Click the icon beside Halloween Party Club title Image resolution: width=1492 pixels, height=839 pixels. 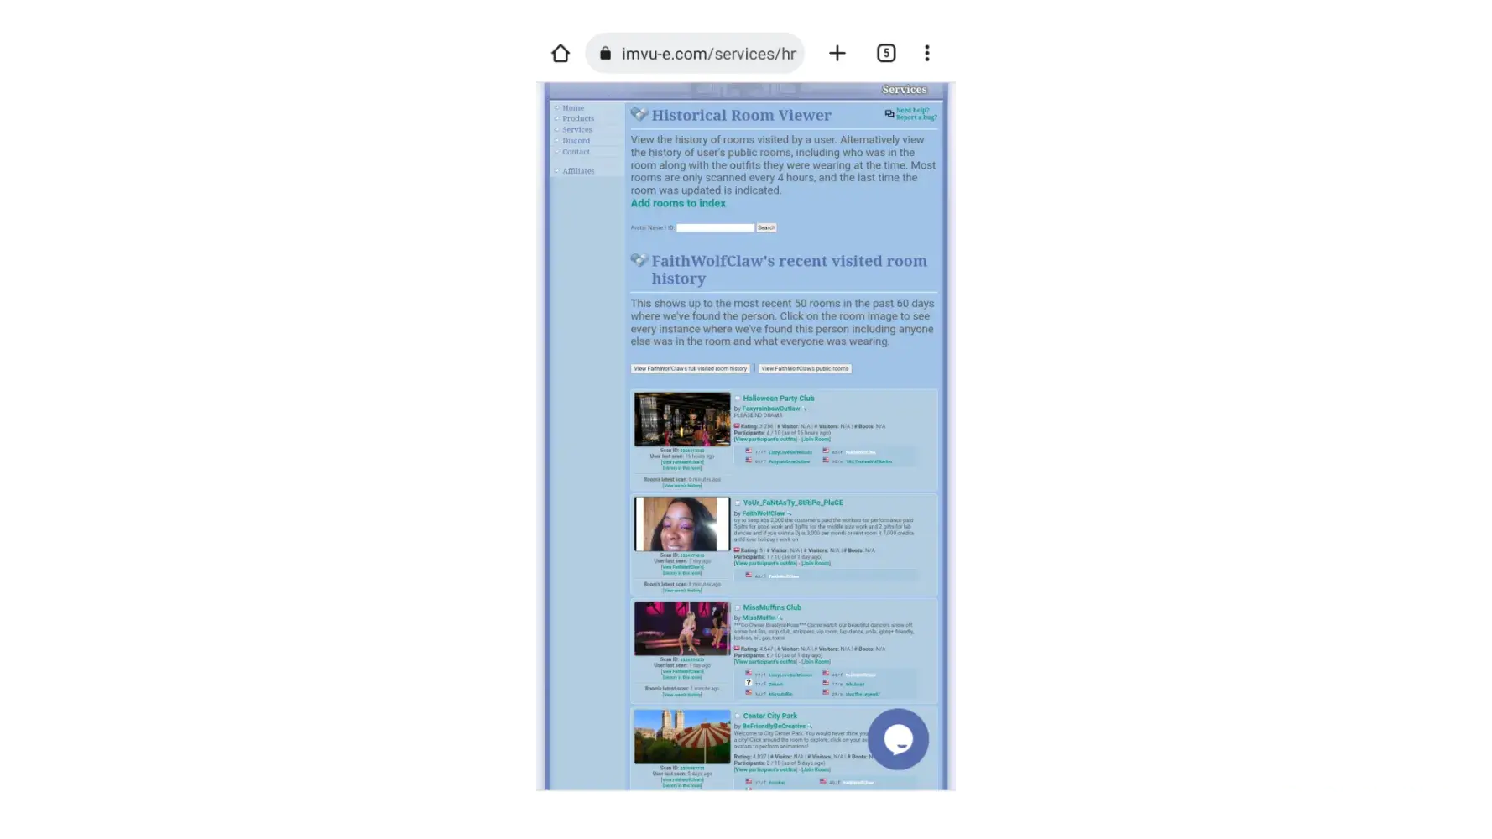[738, 399]
